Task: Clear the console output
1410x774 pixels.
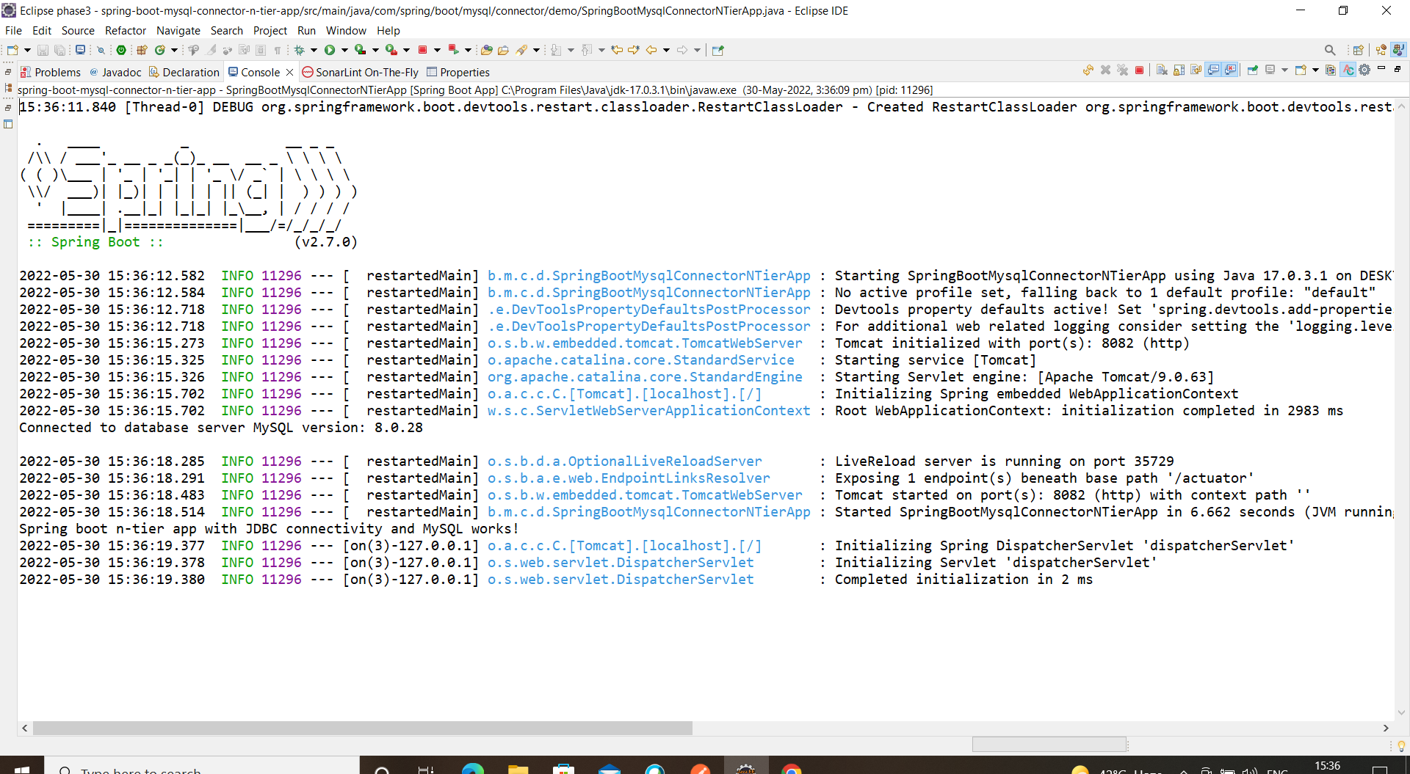Action: coord(1162,70)
